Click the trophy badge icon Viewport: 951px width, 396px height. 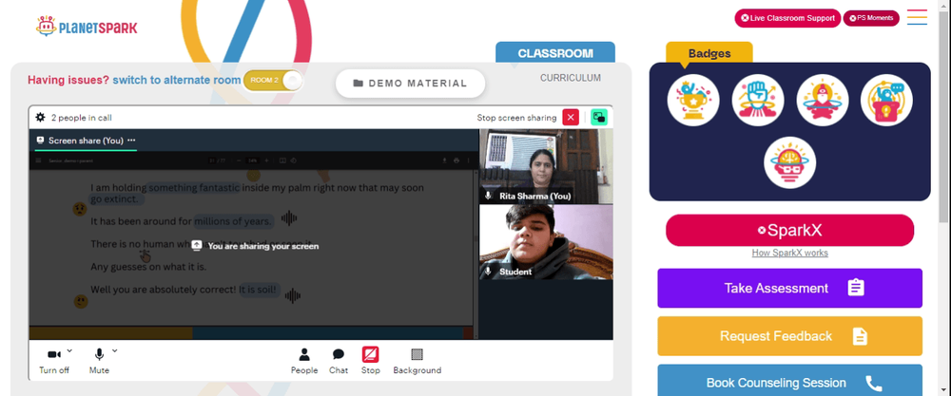[693, 100]
